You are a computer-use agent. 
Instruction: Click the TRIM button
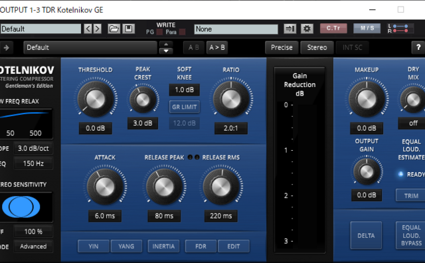click(x=410, y=195)
